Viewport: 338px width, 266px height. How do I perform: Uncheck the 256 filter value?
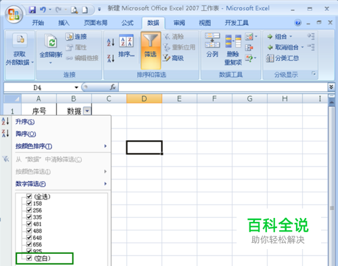pos(29,210)
